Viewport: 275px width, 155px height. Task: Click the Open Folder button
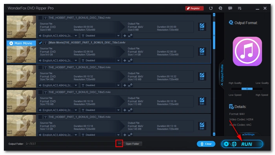coord(132,144)
